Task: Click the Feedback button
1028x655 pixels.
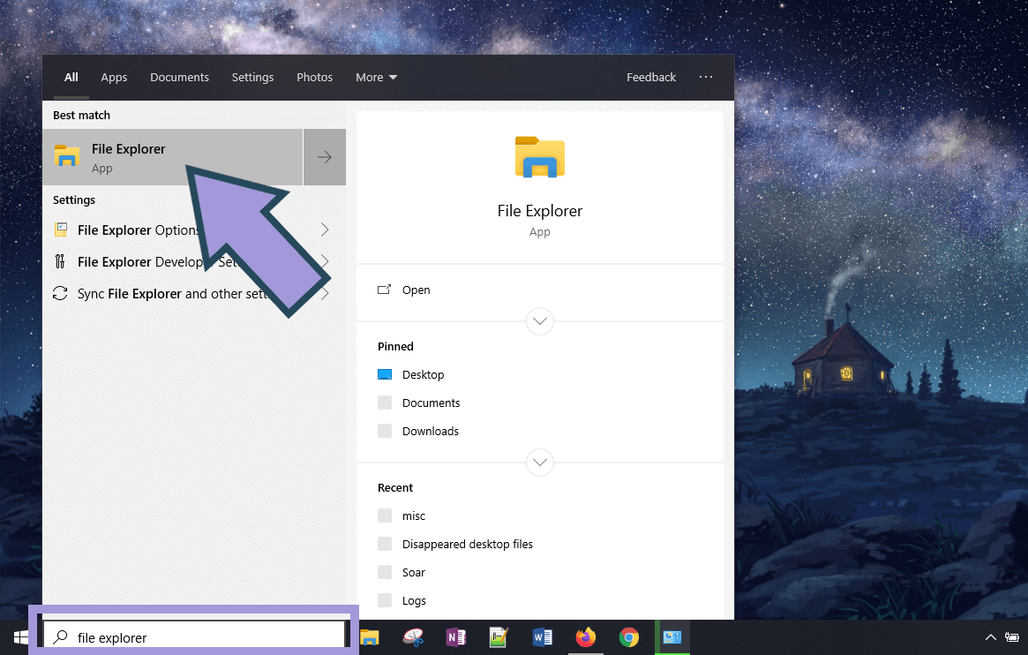Action: pyautogui.click(x=651, y=78)
